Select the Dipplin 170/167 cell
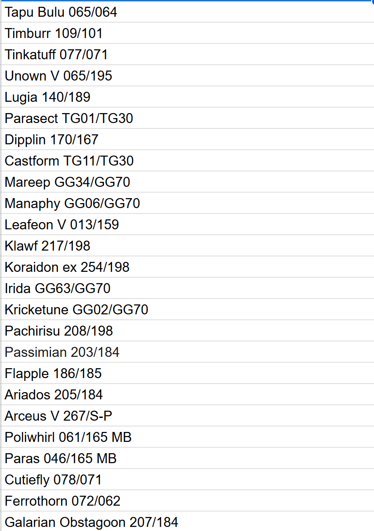 click(x=52, y=140)
